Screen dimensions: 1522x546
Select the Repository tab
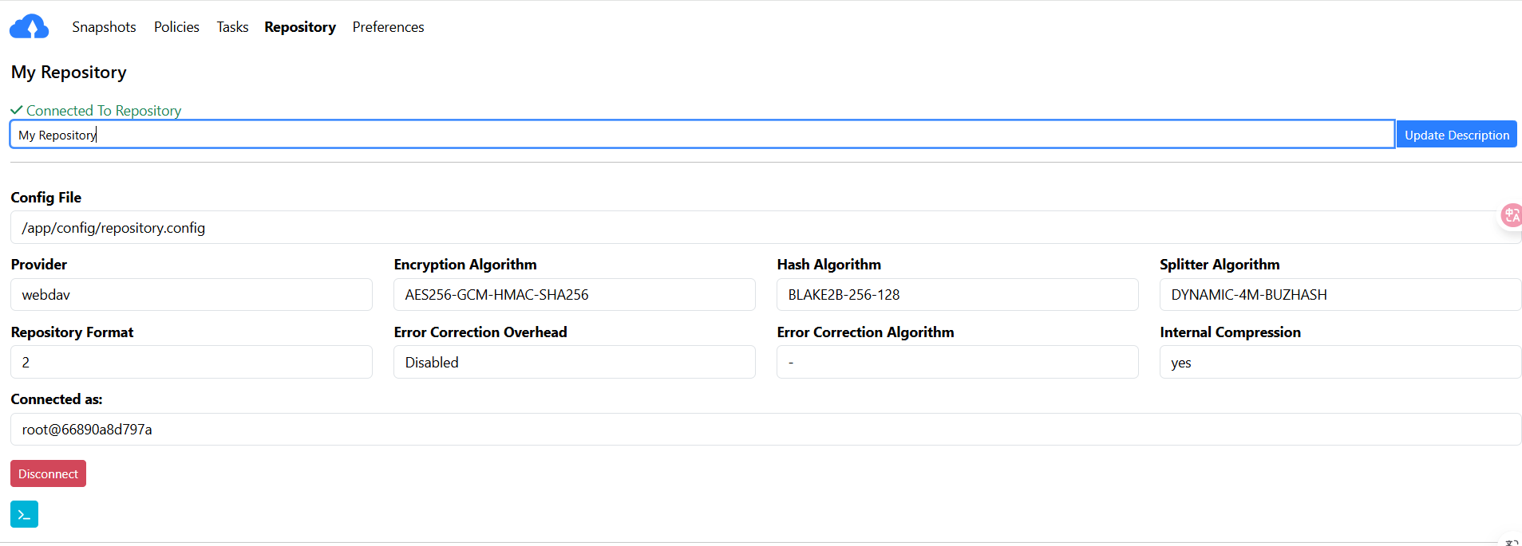click(x=300, y=27)
